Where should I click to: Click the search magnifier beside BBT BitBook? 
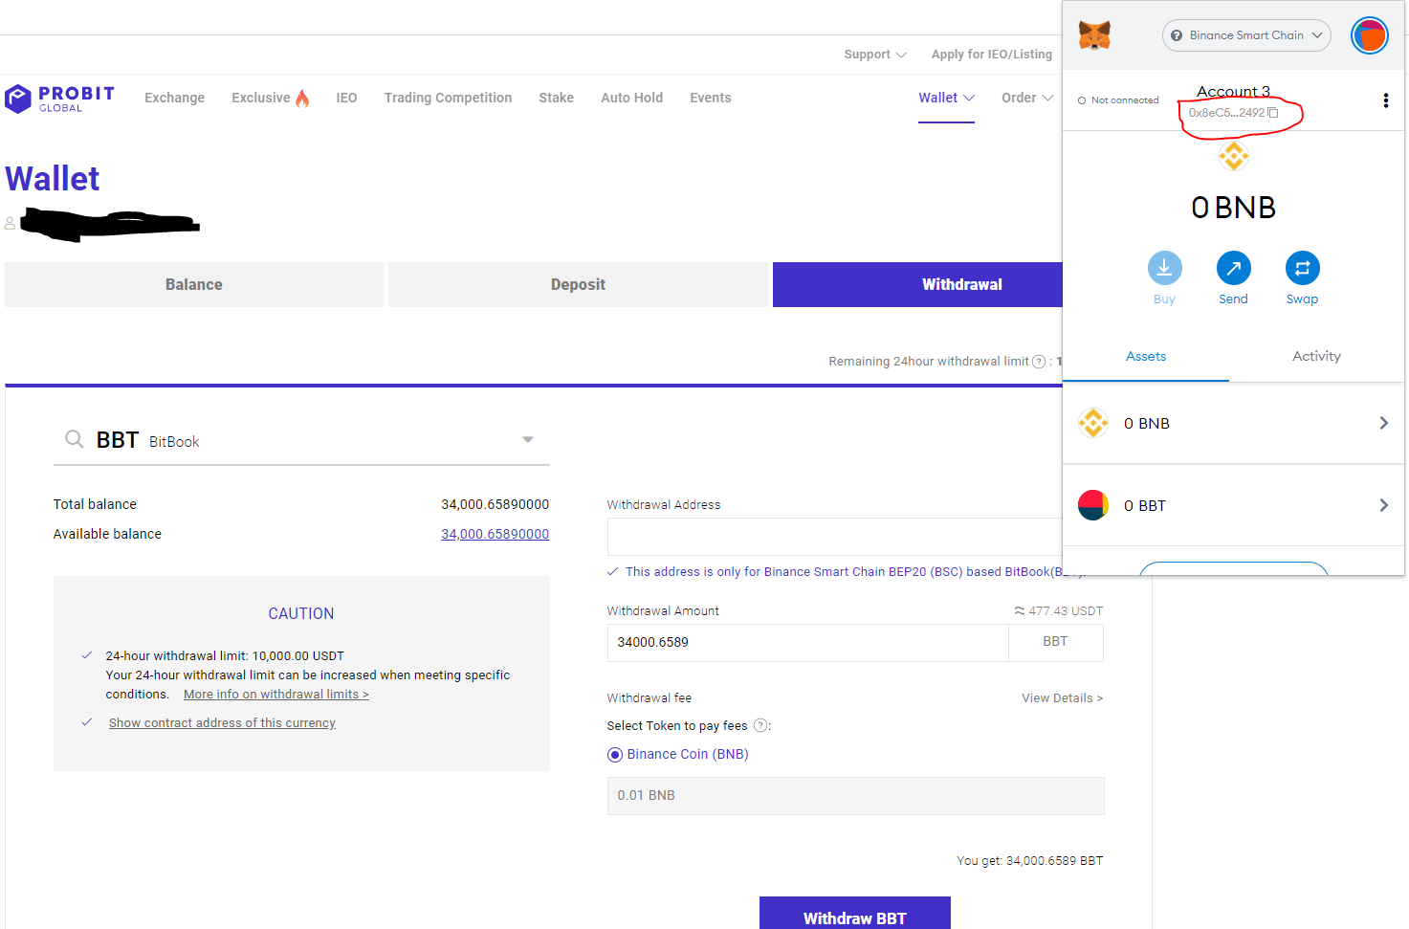74,439
